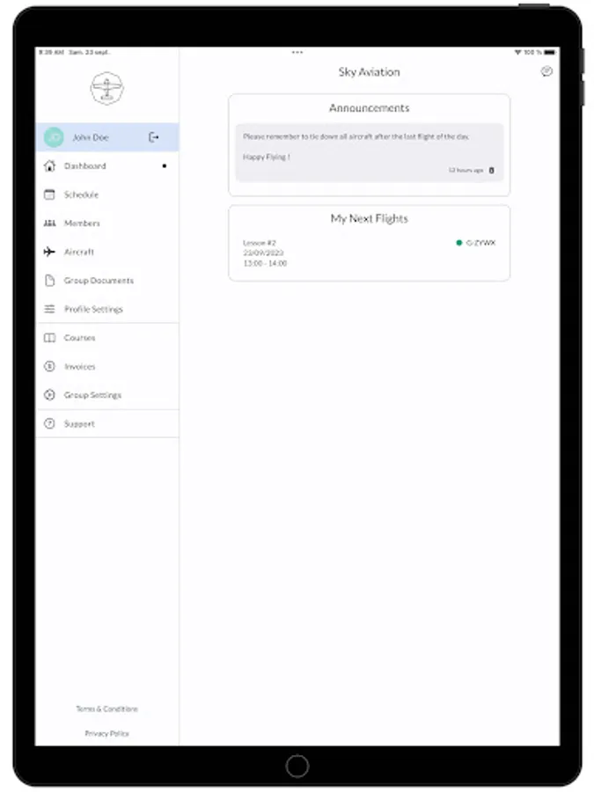Tap the three dots at screen top

coord(297,52)
